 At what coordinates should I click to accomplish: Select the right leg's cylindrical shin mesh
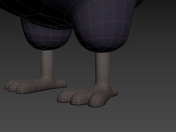point(102,69)
